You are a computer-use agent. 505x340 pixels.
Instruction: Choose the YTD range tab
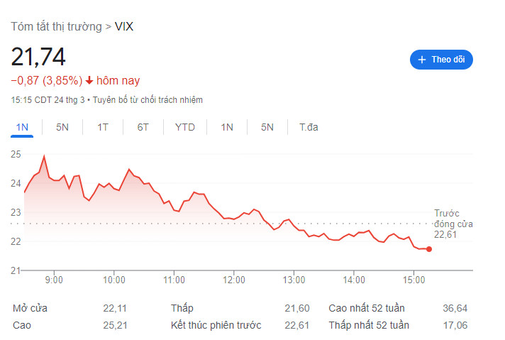(185, 127)
